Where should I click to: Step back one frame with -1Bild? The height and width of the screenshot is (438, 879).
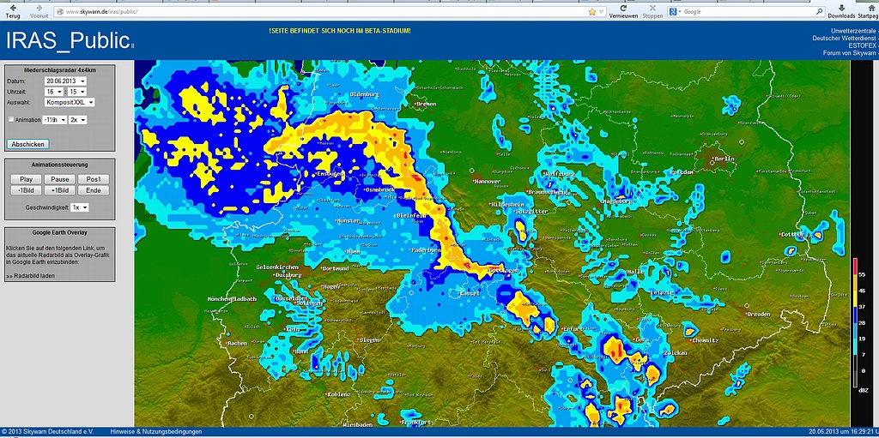26,190
